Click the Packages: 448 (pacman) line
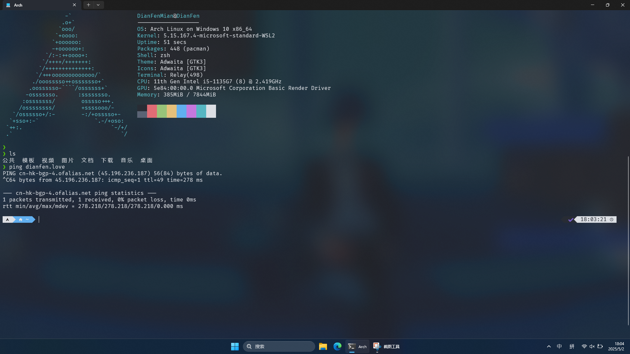Viewport: 630px width, 354px height. tap(173, 49)
